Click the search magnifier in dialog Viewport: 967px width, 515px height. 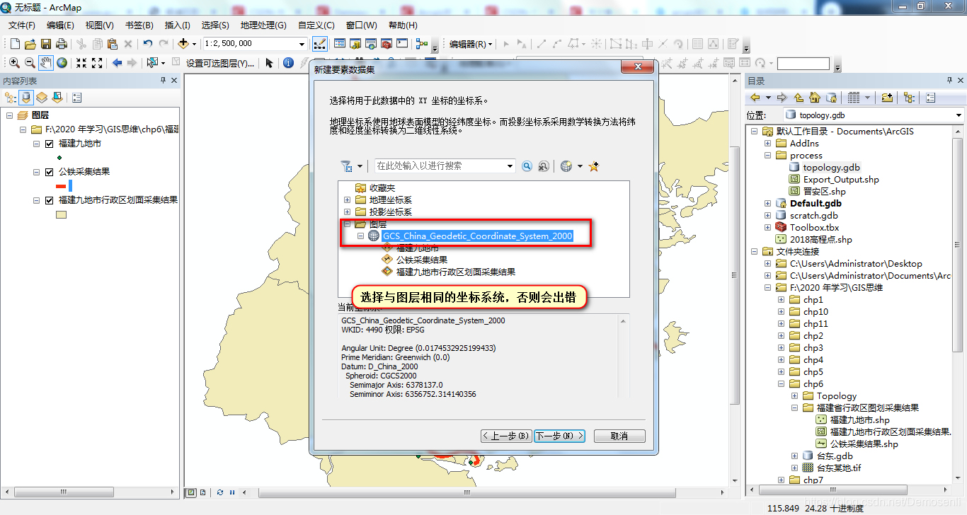click(527, 166)
